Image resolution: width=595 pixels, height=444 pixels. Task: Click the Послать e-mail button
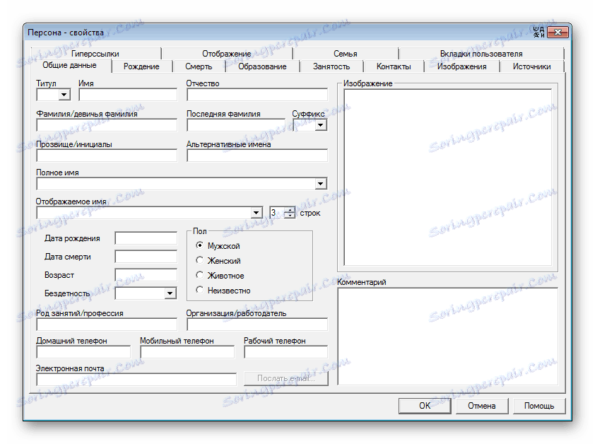tap(285, 378)
